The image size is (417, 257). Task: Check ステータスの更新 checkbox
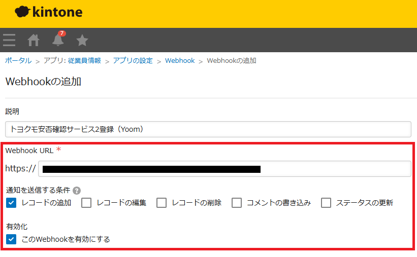point(326,203)
